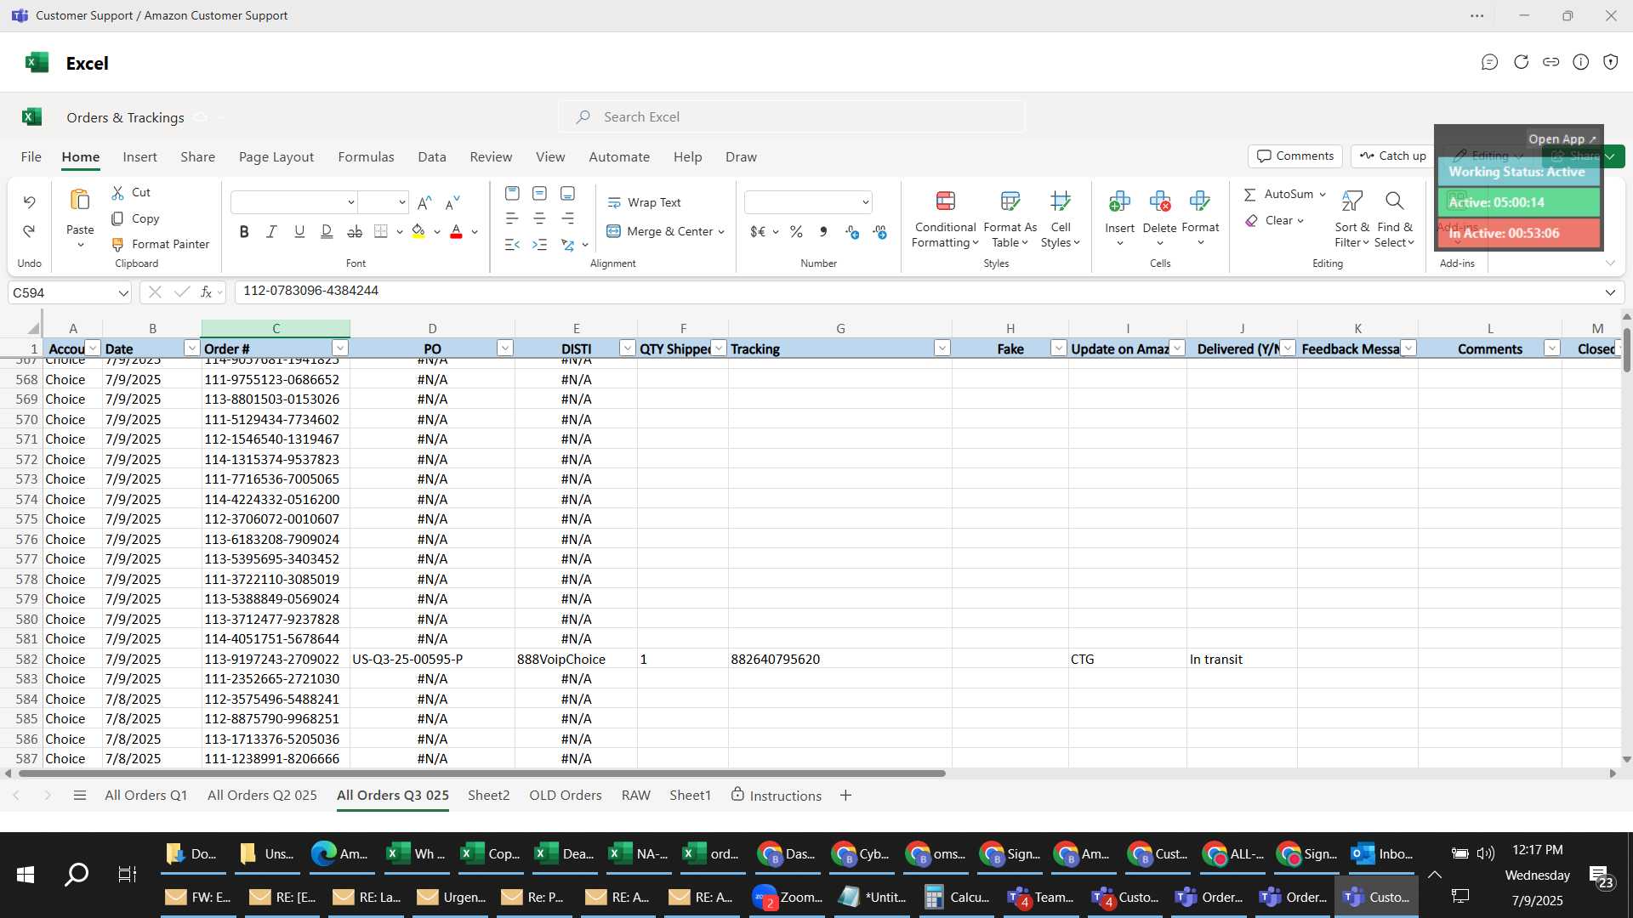Increase font size with grow icon
This screenshot has height=918, width=1633.
pos(424,202)
